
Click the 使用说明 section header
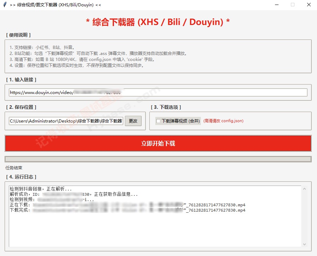tap(18, 35)
